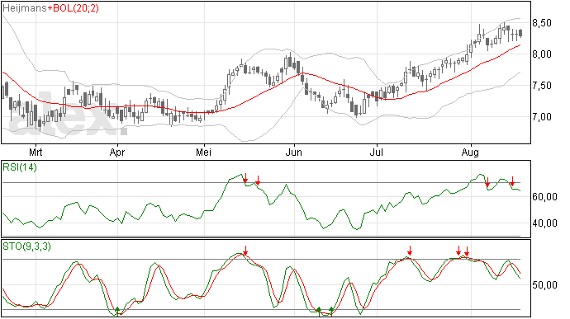This screenshot has height=319, width=570.
Task: Click the red sell arrow in July in STO panel
Action: coord(410,251)
